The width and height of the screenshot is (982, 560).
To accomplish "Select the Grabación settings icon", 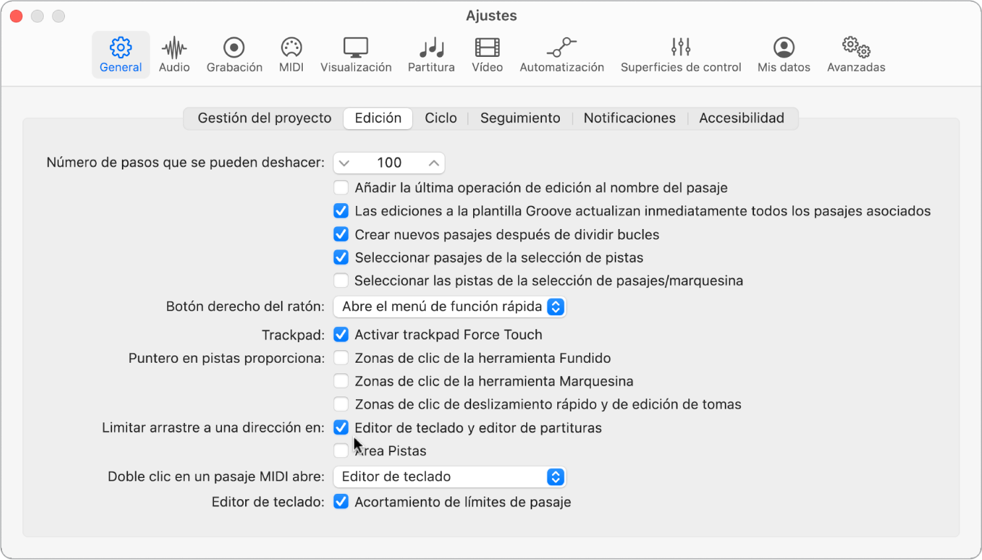I will point(234,53).
